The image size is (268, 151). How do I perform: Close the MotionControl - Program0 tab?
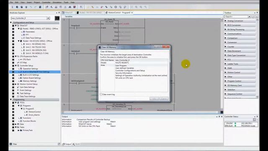coord(132,13)
